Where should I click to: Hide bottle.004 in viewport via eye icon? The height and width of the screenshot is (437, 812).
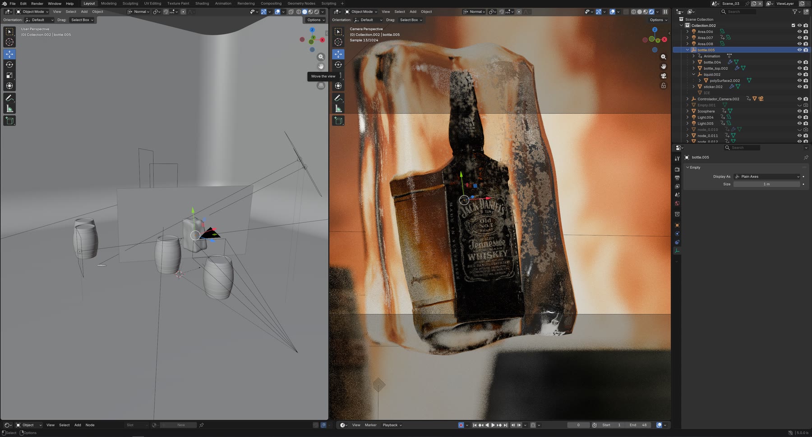click(799, 62)
